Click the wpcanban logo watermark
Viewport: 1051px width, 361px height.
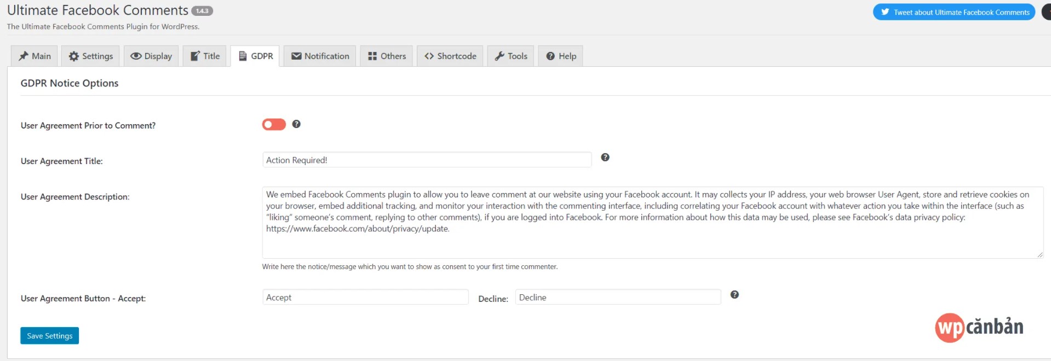979,327
